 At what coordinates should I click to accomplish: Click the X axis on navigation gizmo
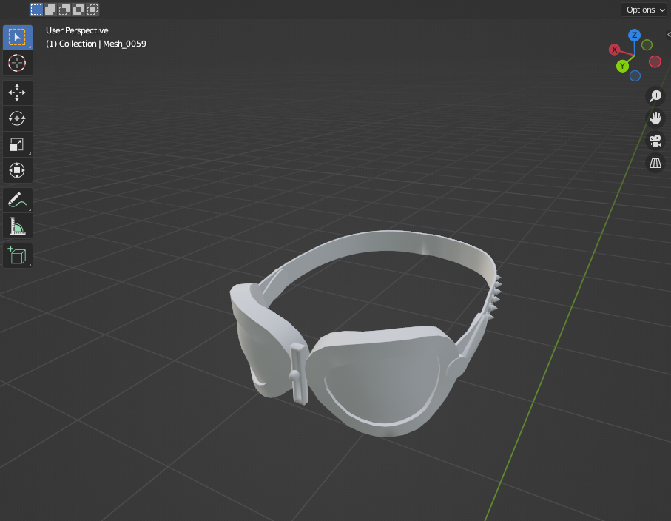[x=615, y=50]
